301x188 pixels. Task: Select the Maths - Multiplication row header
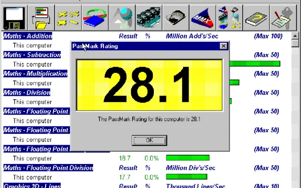35,74
